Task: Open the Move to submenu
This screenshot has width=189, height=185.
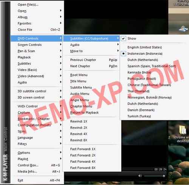Action: click(91, 51)
